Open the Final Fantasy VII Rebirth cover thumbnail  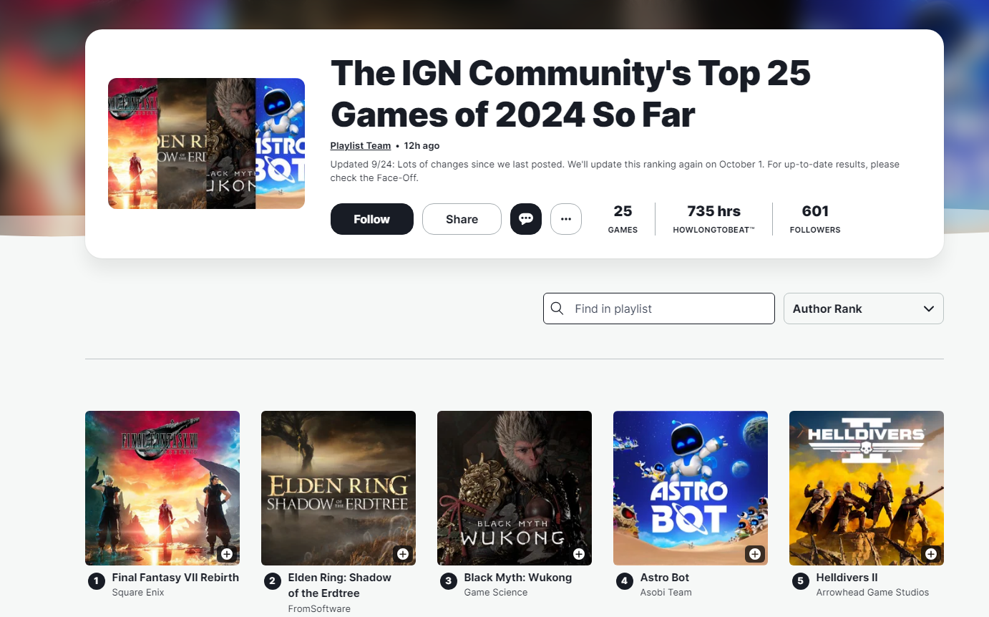[162, 487]
